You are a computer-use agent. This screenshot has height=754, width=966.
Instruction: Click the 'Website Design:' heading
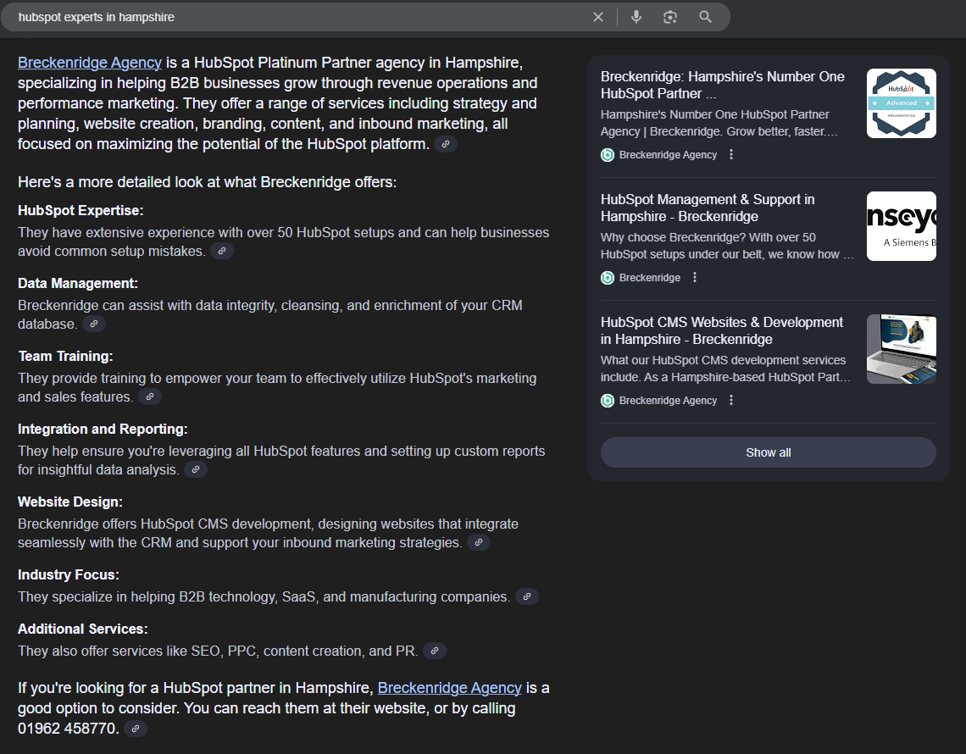70,502
